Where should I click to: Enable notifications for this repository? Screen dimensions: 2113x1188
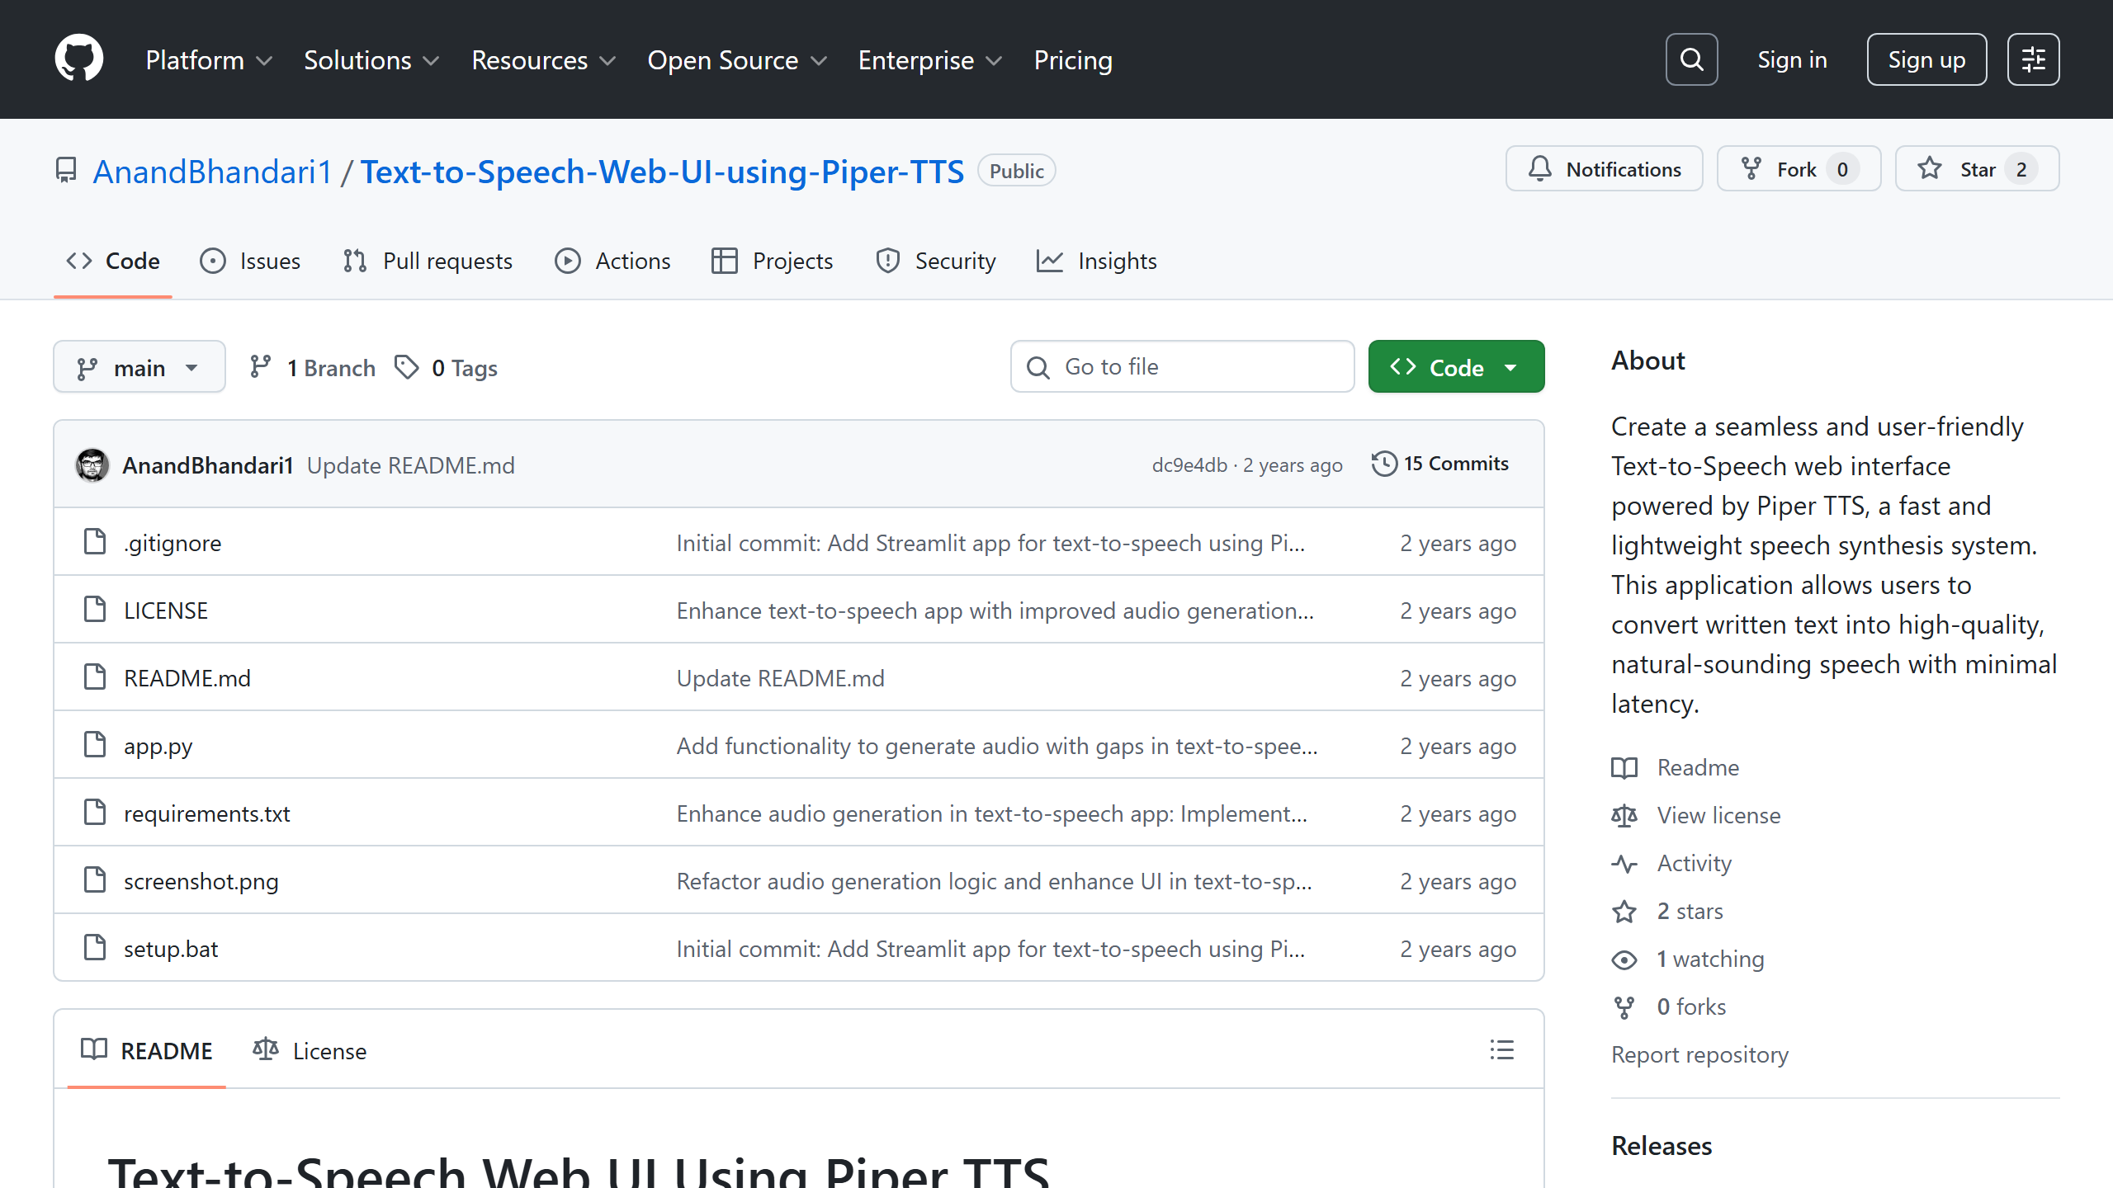[1603, 168]
